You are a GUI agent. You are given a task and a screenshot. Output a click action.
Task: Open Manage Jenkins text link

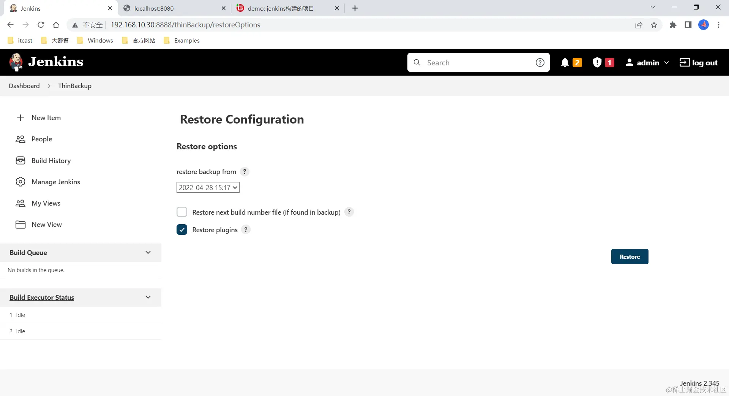[x=56, y=182]
